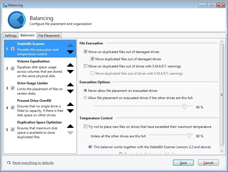Enable the maximum temperature placement checkbox
The image size is (228, 172).
pyautogui.click(x=85, y=127)
